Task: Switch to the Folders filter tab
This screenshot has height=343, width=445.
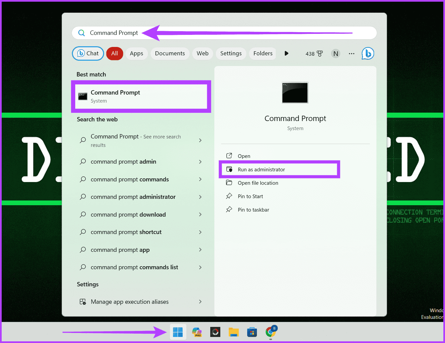Action: pos(263,53)
